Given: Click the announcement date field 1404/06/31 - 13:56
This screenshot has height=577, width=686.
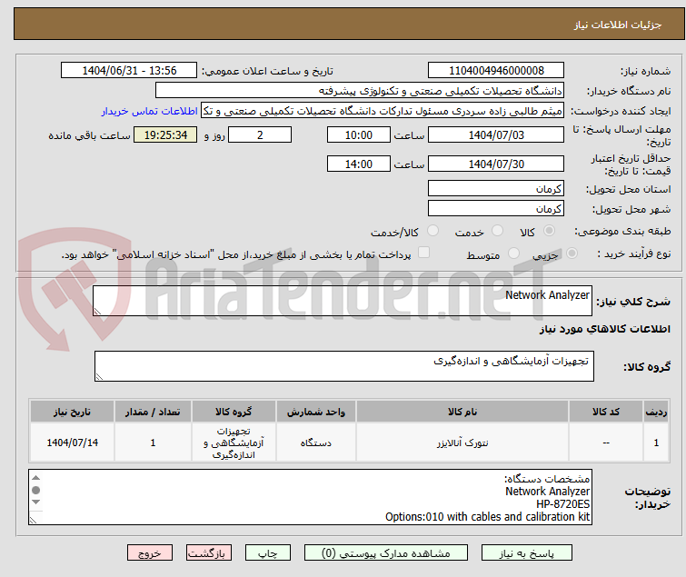Looking at the screenshot, I should click(129, 71).
